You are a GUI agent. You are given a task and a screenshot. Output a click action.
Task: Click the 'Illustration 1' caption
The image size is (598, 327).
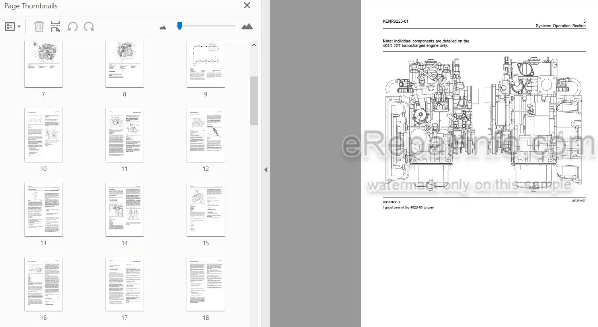(x=392, y=202)
